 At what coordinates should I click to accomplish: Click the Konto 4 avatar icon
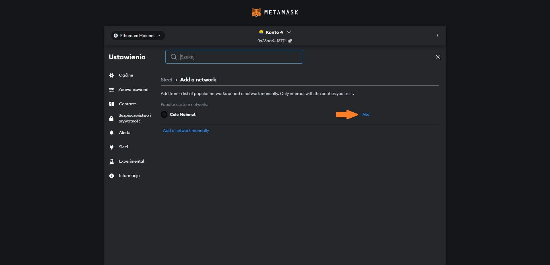[261, 32]
